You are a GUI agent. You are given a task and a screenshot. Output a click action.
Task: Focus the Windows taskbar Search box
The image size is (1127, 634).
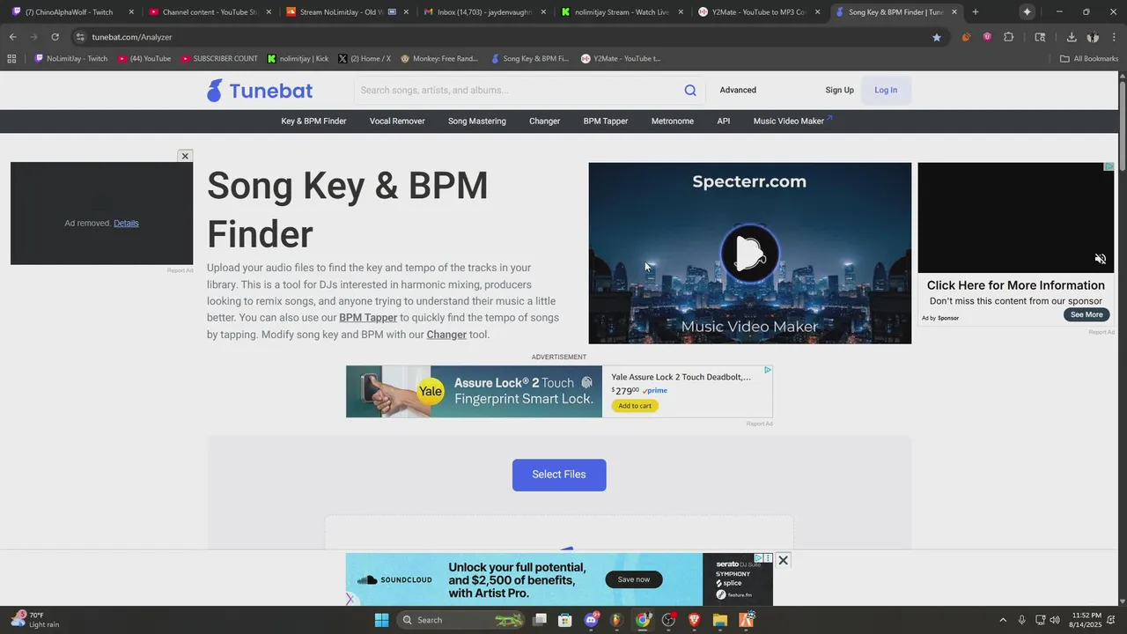(460, 620)
